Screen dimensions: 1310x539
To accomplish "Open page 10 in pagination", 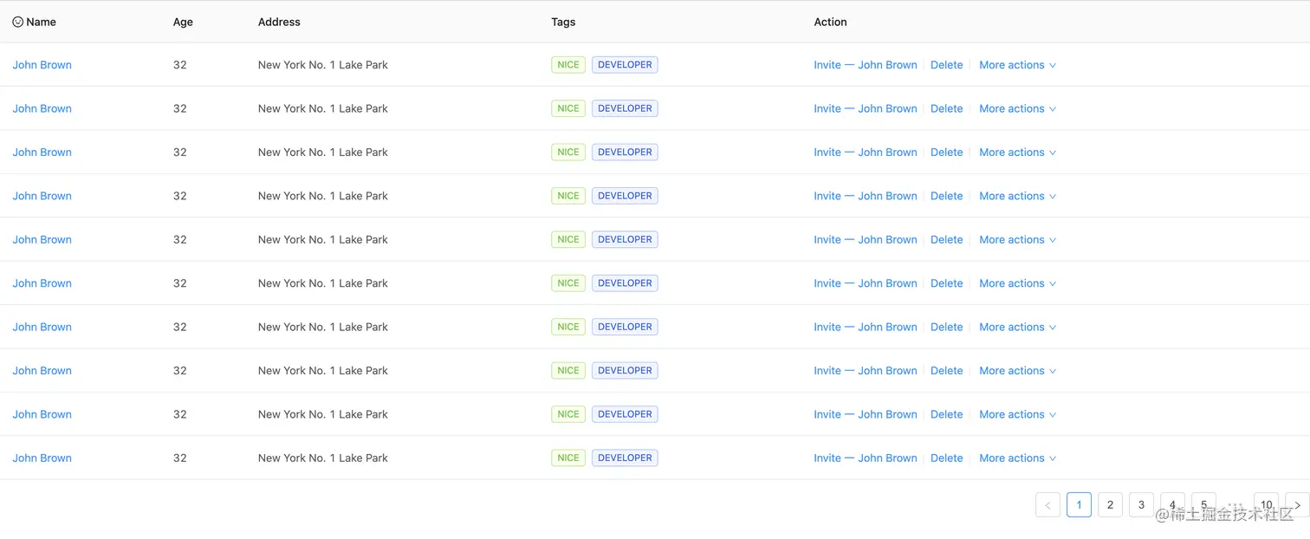I will [1266, 505].
